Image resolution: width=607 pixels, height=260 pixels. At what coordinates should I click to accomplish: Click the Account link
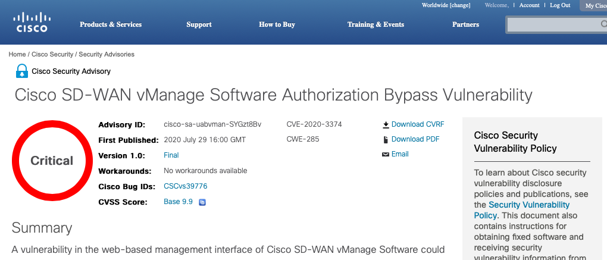tap(529, 5)
